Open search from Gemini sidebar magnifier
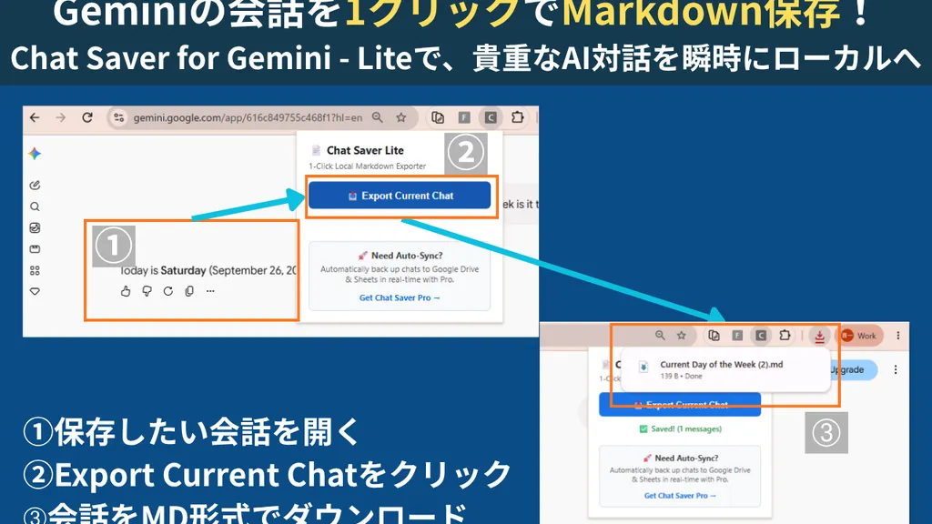The height and width of the screenshot is (524, 932). [35, 207]
